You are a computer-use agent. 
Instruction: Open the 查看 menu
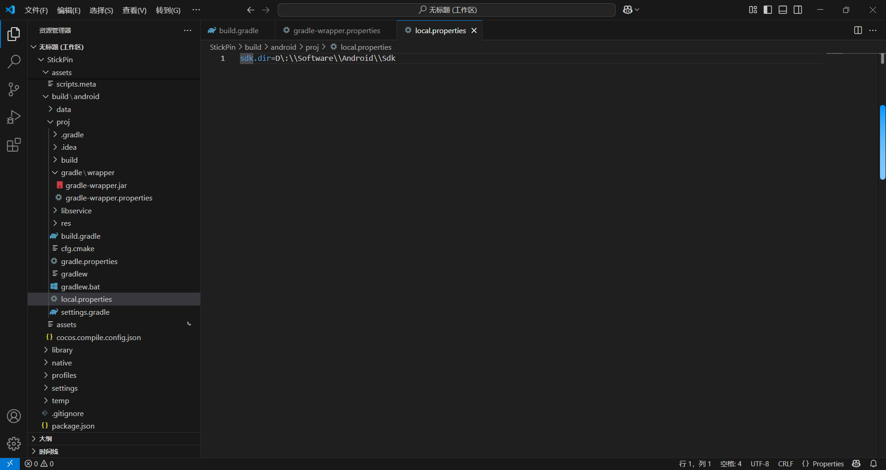pyautogui.click(x=134, y=10)
